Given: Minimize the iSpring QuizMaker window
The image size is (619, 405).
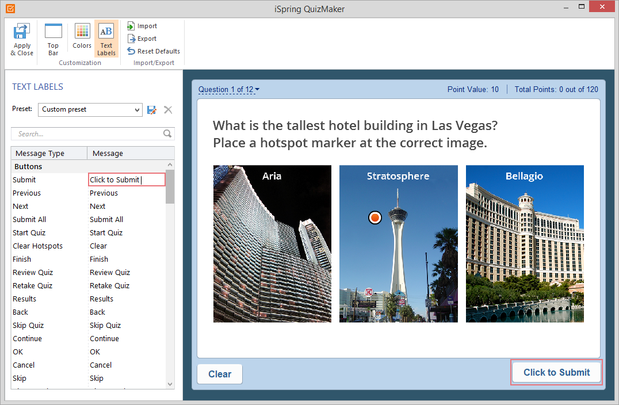Looking at the screenshot, I should click(565, 7).
